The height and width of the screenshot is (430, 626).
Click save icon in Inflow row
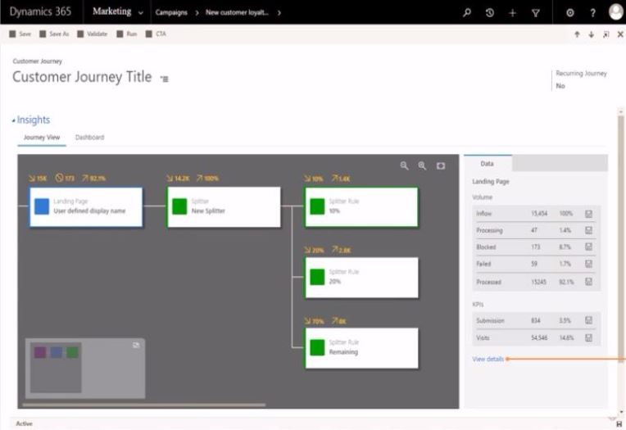pyautogui.click(x=588, y=213)
